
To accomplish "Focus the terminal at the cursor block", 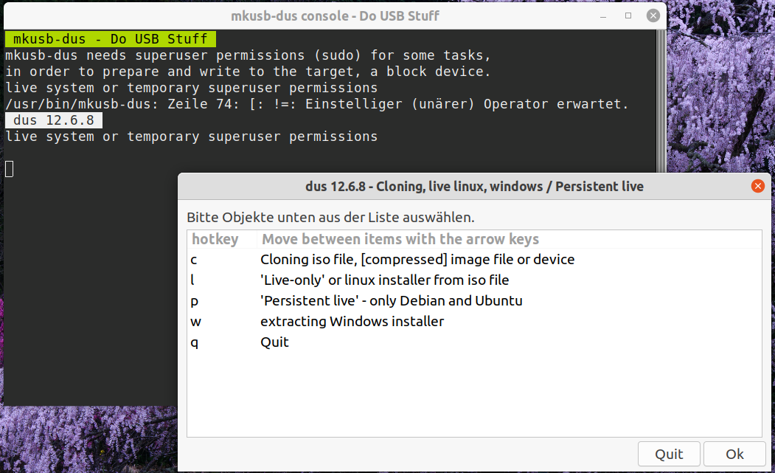I will point(9,169).
